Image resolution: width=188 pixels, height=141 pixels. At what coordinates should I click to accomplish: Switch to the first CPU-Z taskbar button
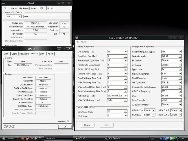[x=59, y=138]
